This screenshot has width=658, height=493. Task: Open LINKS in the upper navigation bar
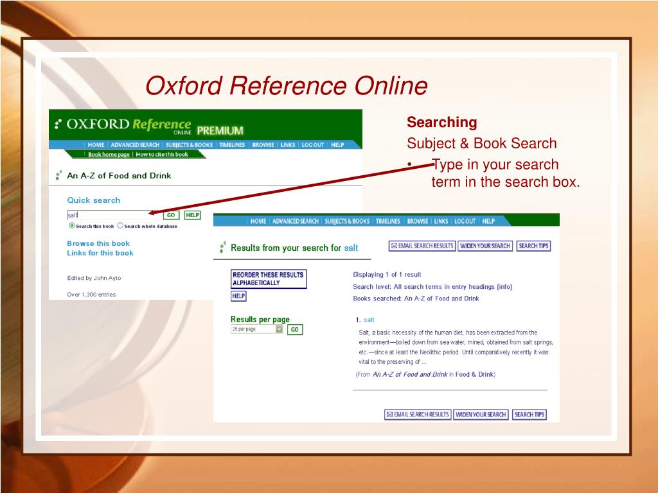click(x=287, y=144)
